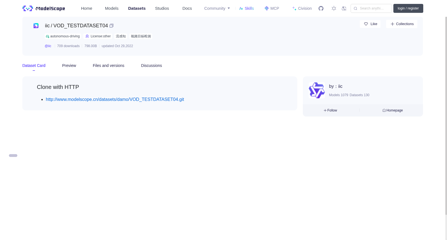Click the License:other tag
The height and width of the screenshot is (240, 447).
(98, 36)
